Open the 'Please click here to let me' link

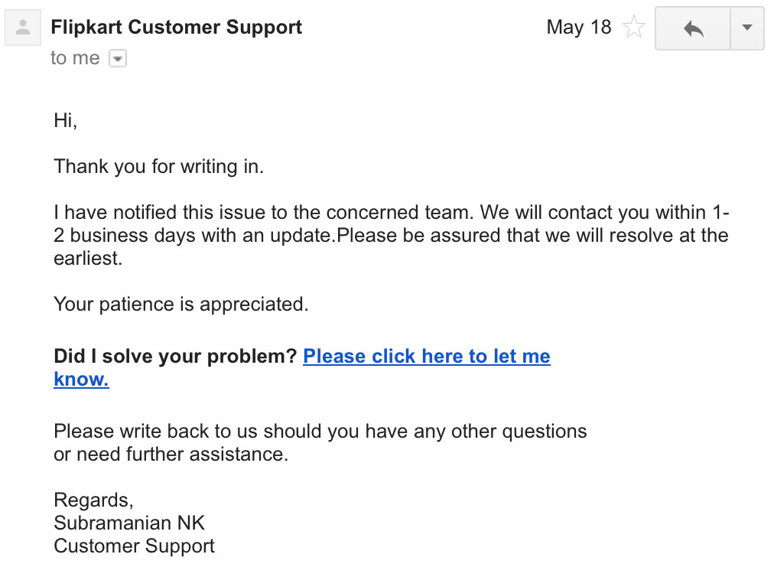point(427,356)
